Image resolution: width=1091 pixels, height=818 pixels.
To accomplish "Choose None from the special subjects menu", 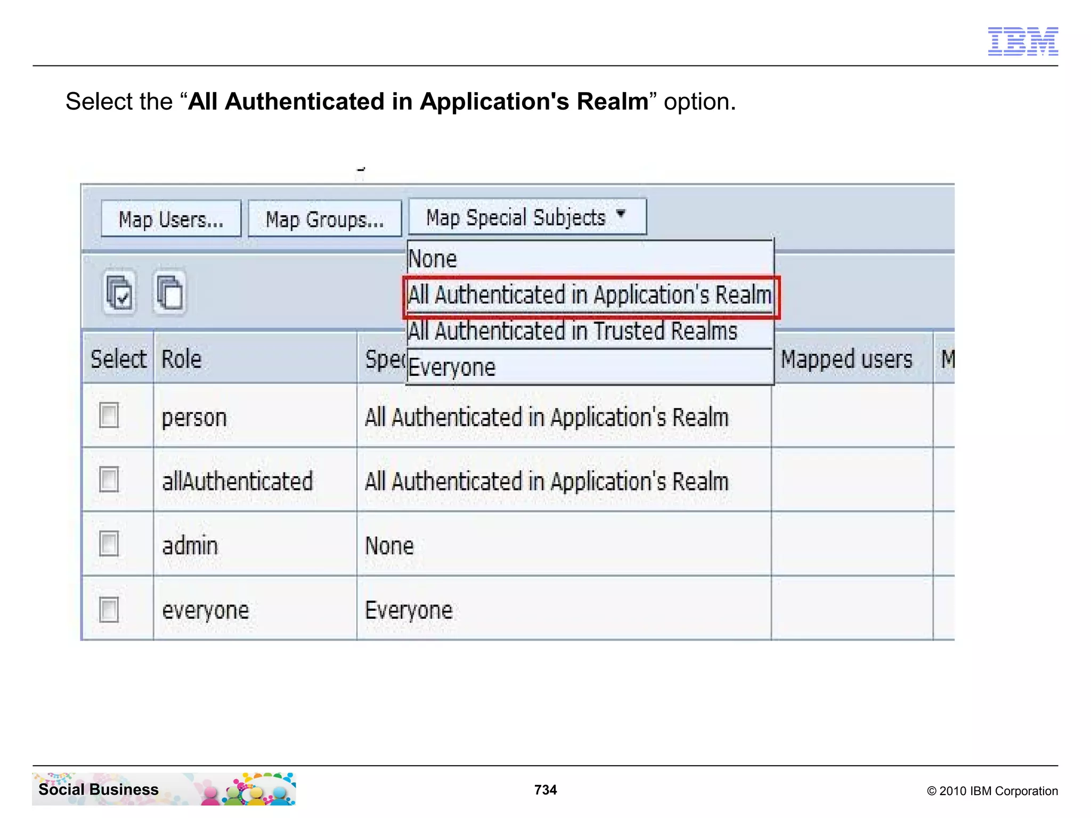I will coord(590,259).
